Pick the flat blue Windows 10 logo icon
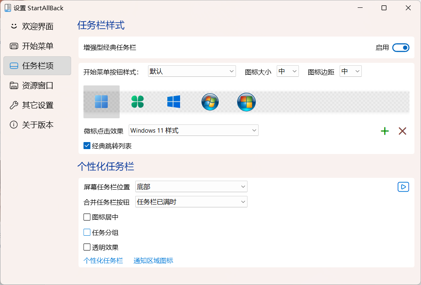This screenshot has height=285, width=421. 173,101
